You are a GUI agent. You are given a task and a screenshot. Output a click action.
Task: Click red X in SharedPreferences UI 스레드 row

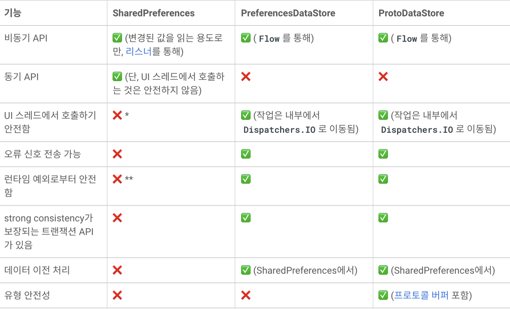point(117,115)
